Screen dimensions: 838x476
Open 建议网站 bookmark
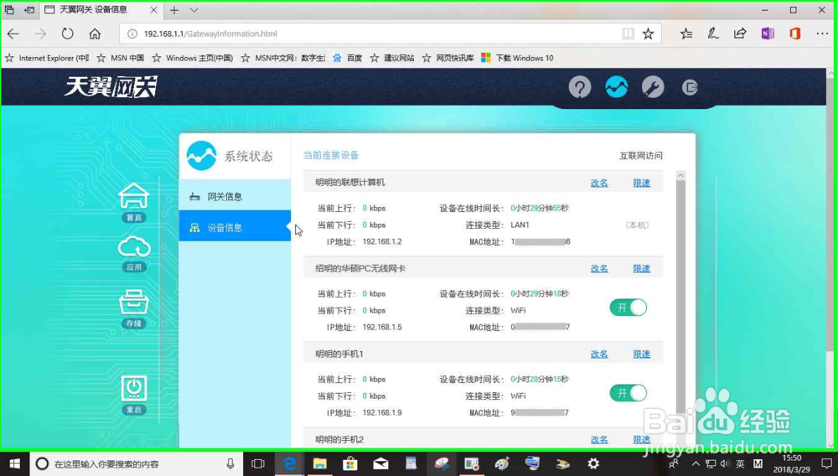(392, 58)
